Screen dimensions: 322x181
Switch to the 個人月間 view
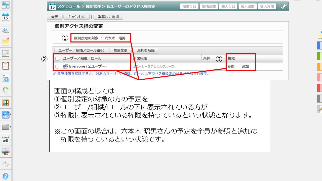[267, 7]
